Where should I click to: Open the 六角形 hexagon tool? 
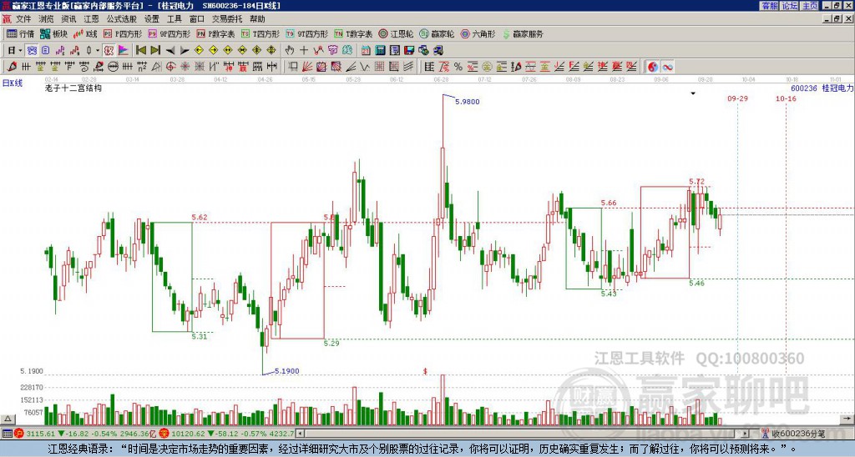pos(478,33)
